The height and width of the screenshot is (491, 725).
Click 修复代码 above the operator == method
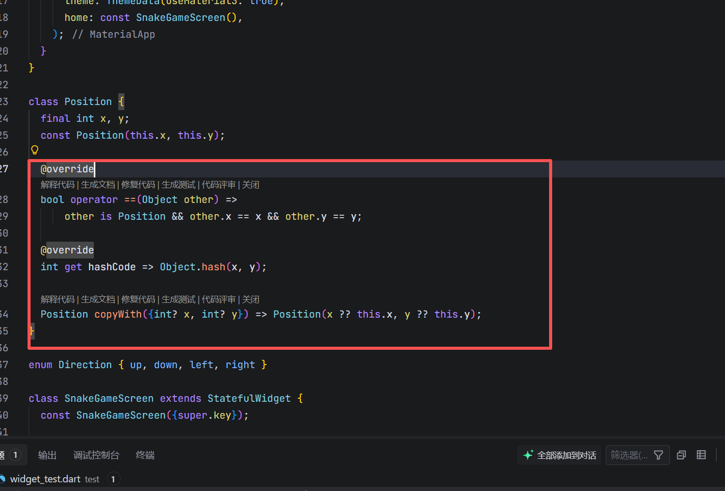click(x=138, y=185)
